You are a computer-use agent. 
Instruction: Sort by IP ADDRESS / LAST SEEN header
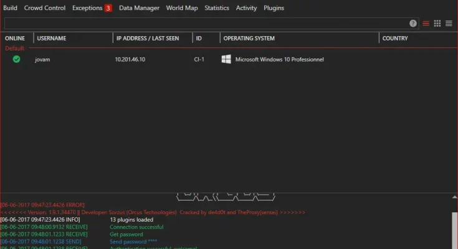[148, 39]
